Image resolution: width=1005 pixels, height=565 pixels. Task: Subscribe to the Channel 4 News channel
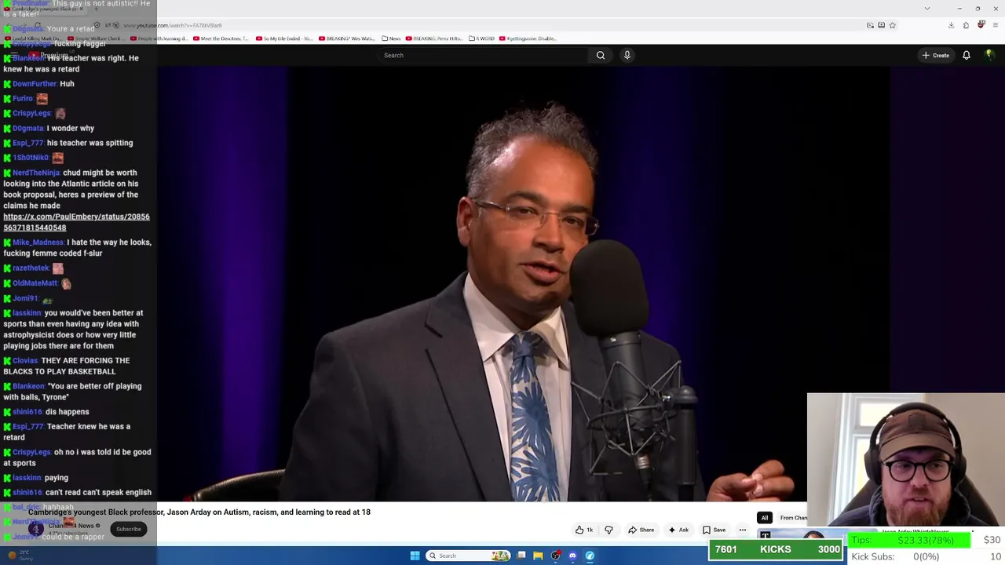[129, 529]
